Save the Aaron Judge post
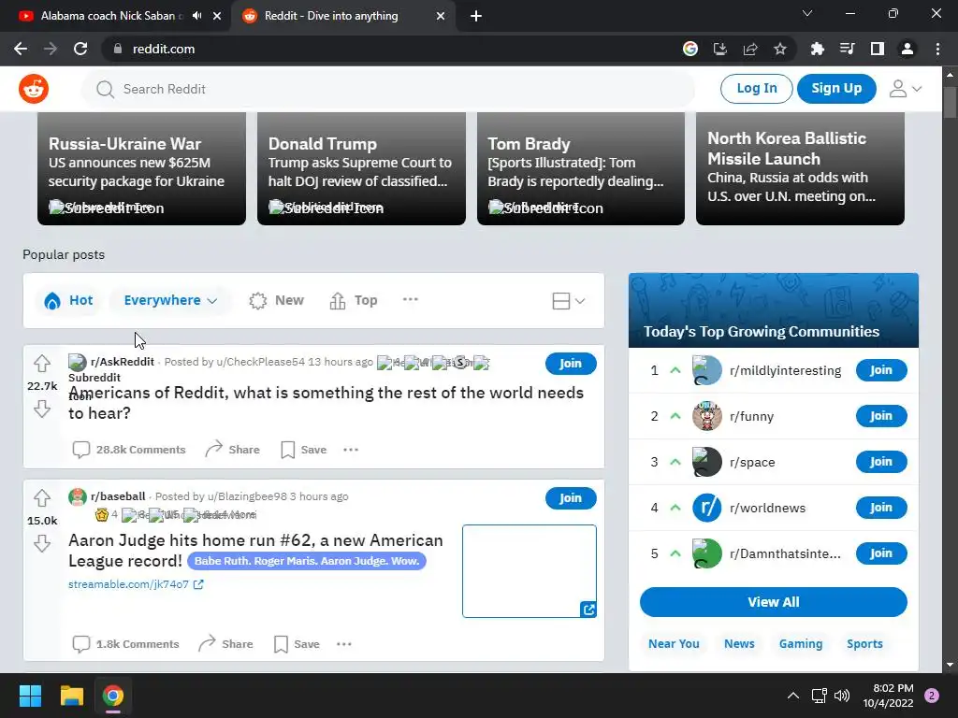The height and width of the screenshot is (718, 958). (x=297, y=644)
